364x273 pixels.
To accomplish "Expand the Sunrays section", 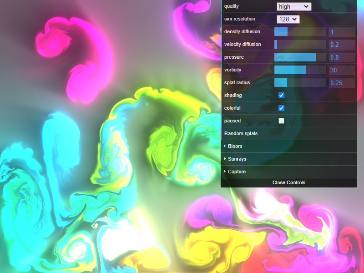I will pos(237,159).
